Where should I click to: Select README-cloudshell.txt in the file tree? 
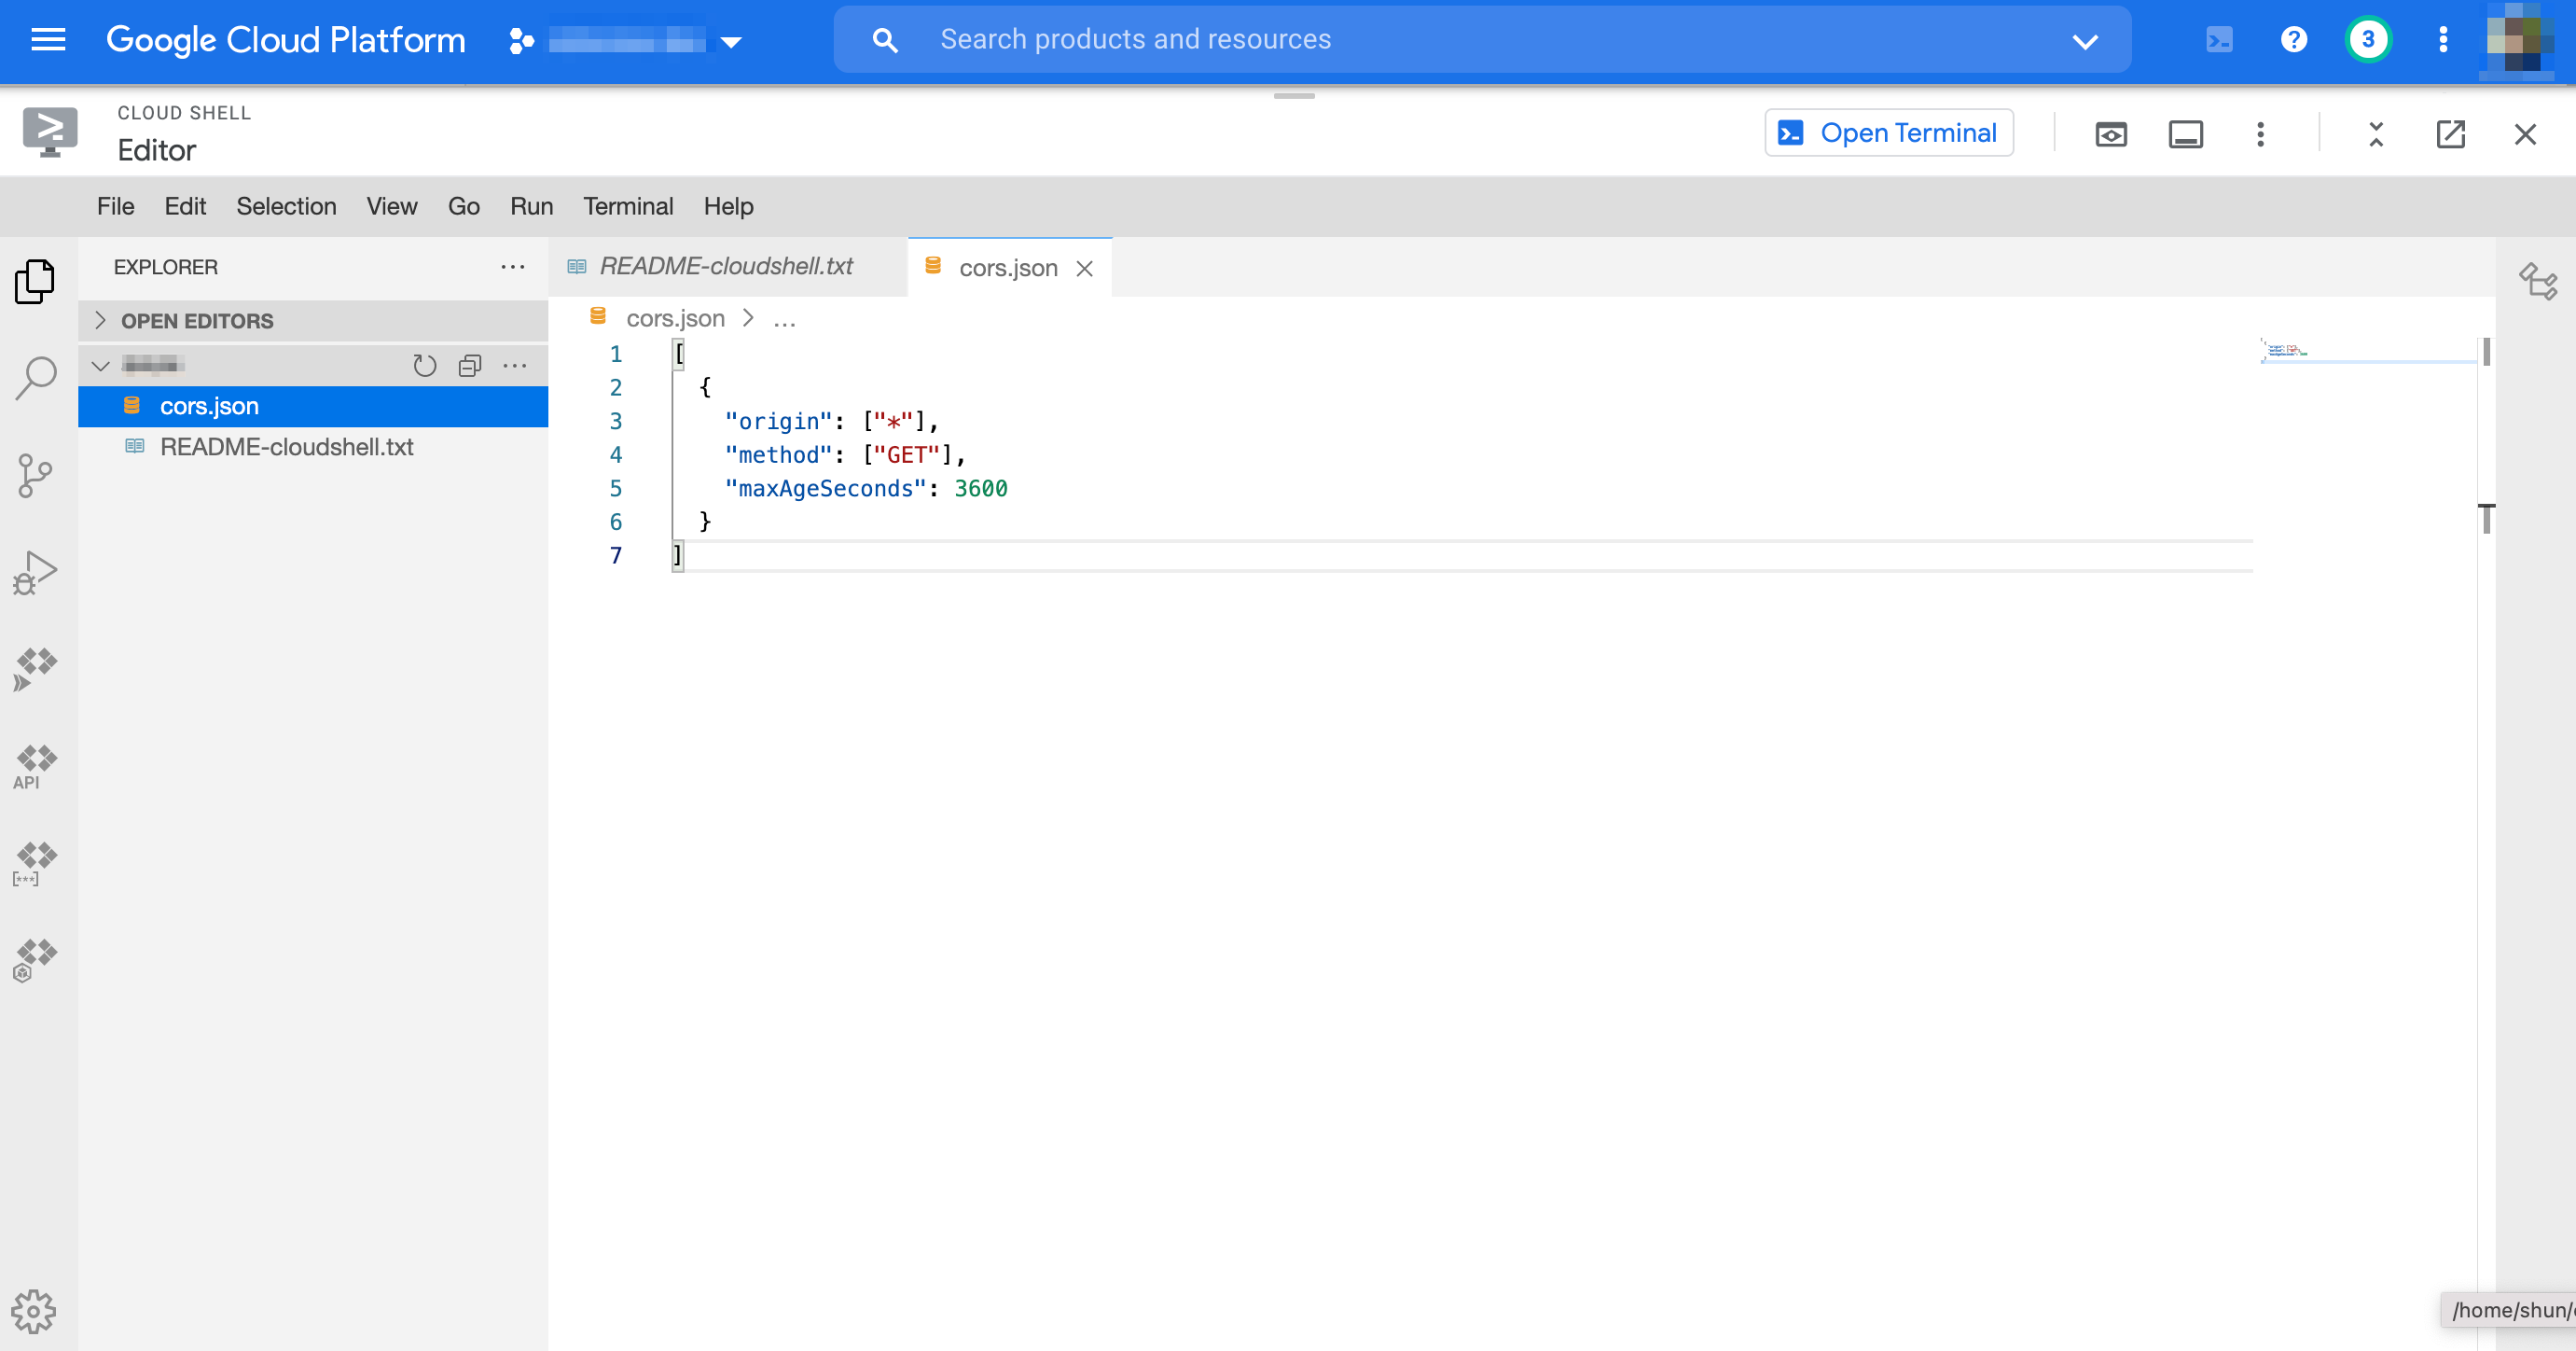pos(313,447)
